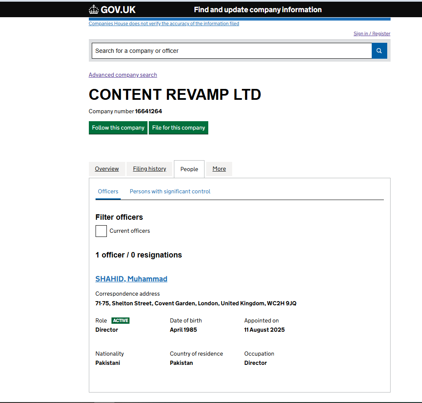Click nationality value Pakistani

(x=108, y=363)
